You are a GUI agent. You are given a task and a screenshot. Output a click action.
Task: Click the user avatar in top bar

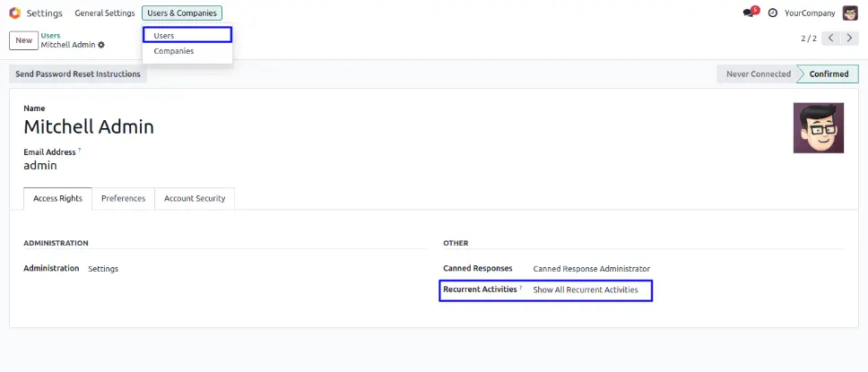pyautogui.click(x=849, y=13)
